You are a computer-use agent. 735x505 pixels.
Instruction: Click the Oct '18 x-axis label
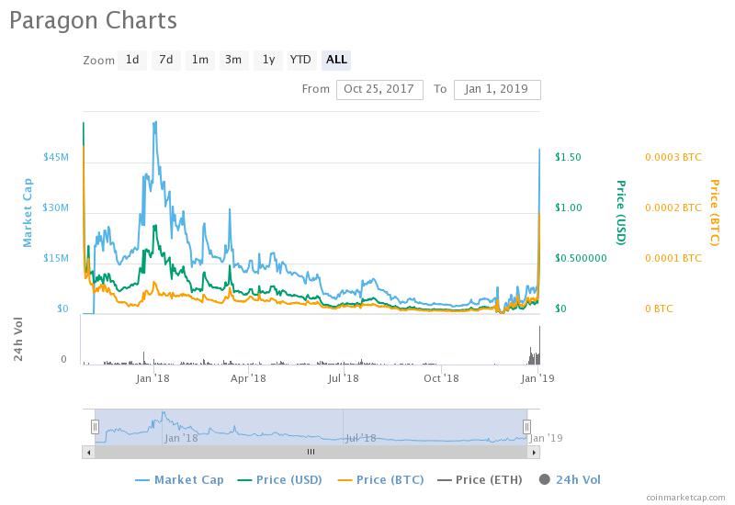pyautogui.click(x=441, y=378)
